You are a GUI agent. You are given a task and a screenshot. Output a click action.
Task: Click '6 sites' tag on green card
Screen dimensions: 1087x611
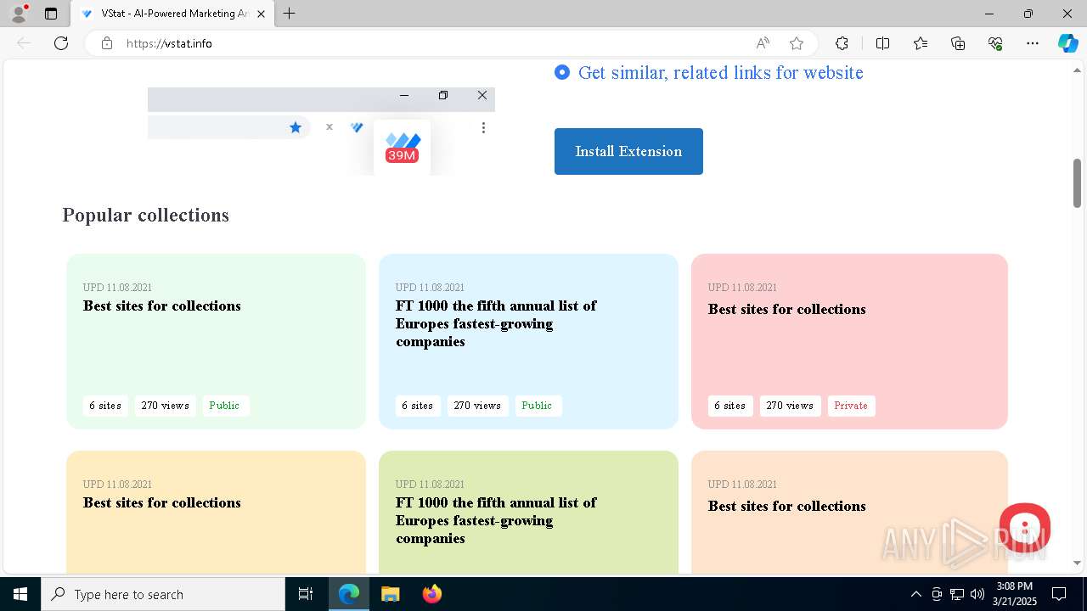click(x=105, y=406)
